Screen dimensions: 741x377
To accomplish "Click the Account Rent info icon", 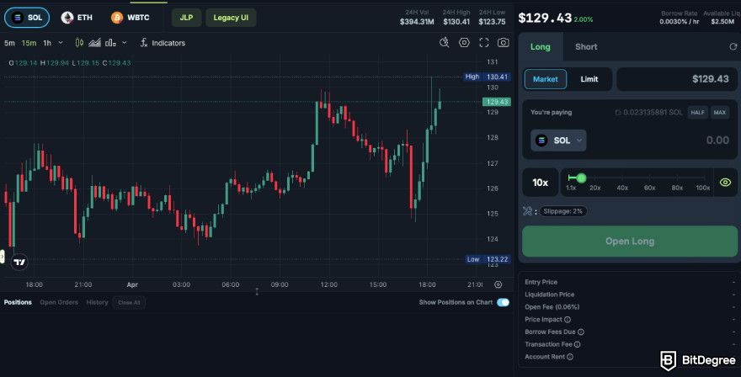I will tap(570, 357).
